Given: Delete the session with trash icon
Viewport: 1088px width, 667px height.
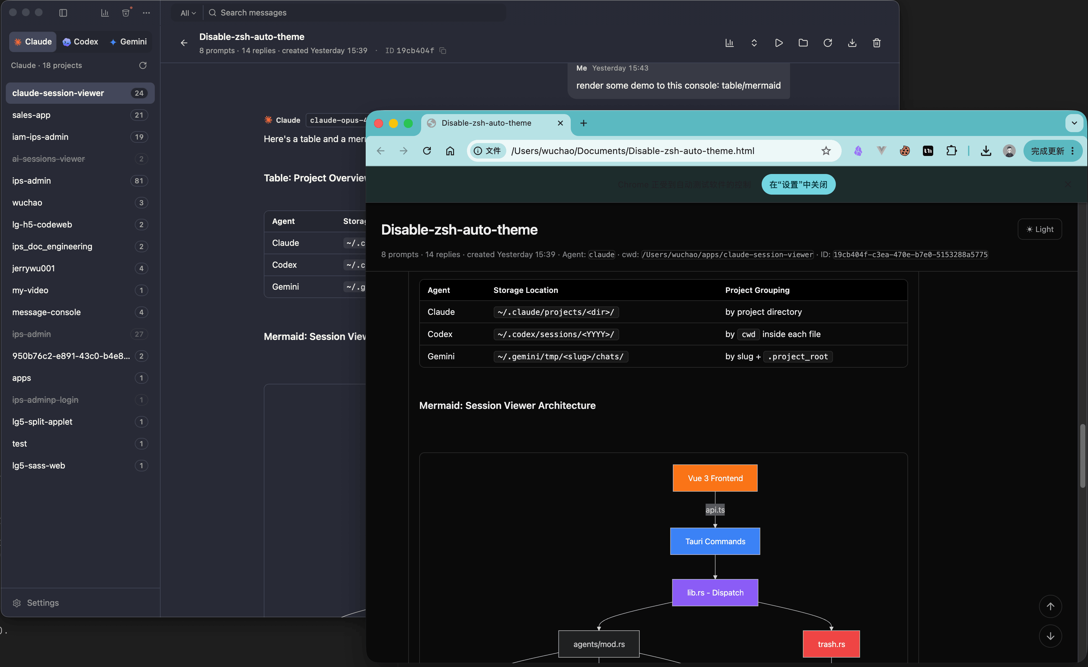Looking at the screenshot, I should (x=877, y=43).
